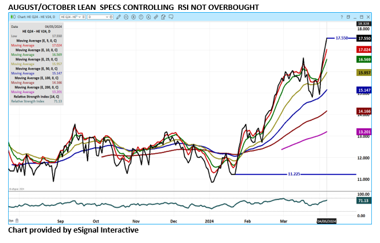
Task: Click the RSI 71.13 value label
Action: [x=364, y=201]
